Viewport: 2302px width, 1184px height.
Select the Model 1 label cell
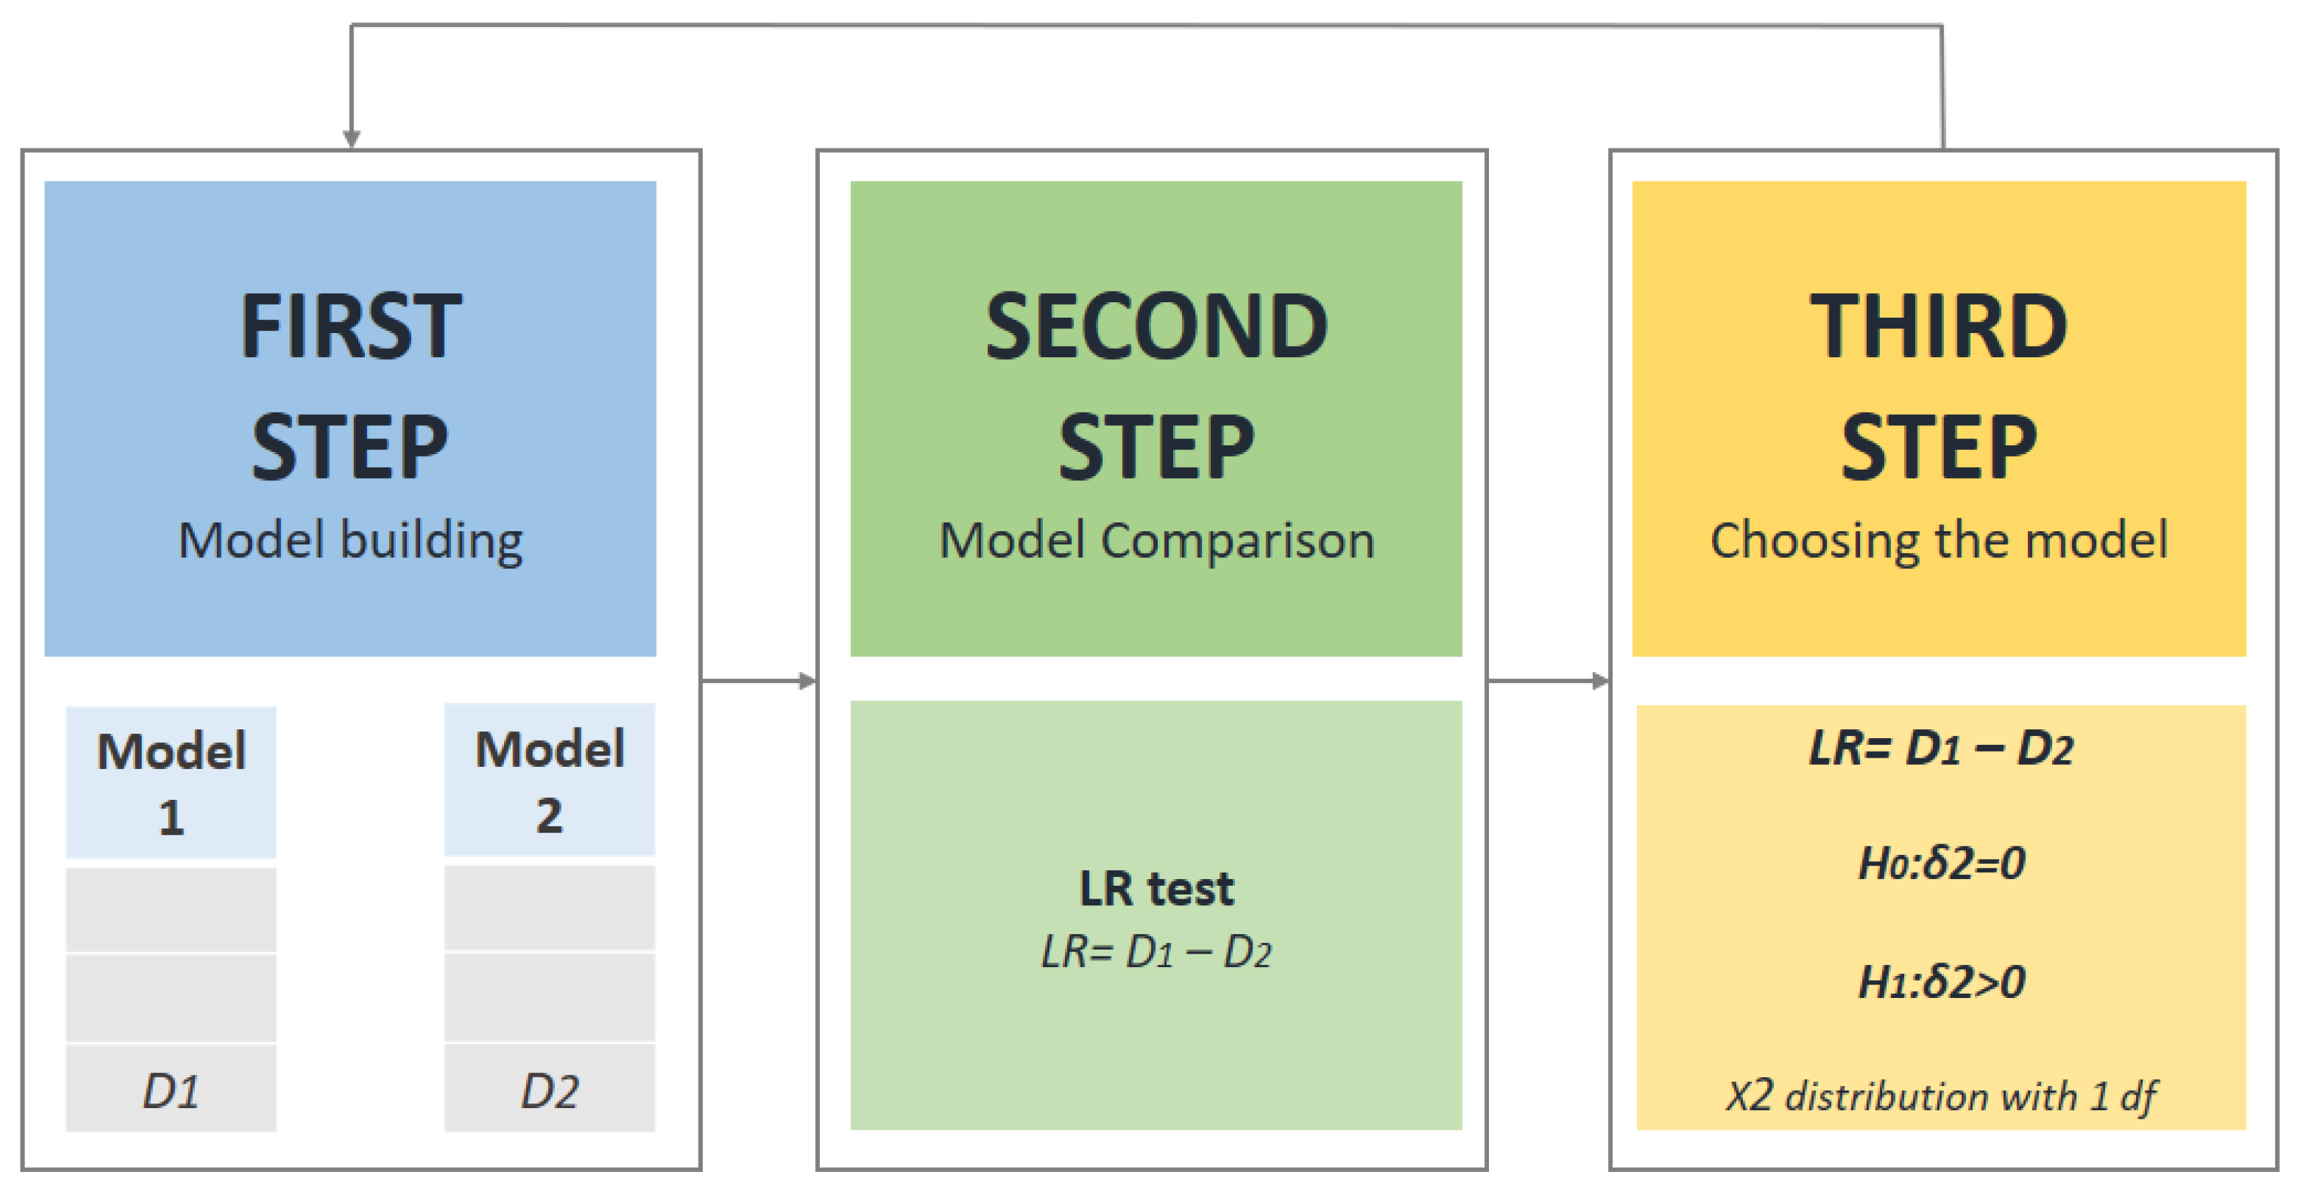click(171, 782)
